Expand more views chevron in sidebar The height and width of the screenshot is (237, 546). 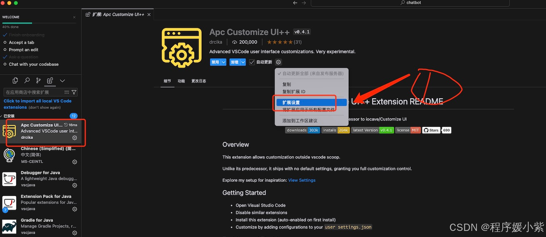tap(62, 81)
